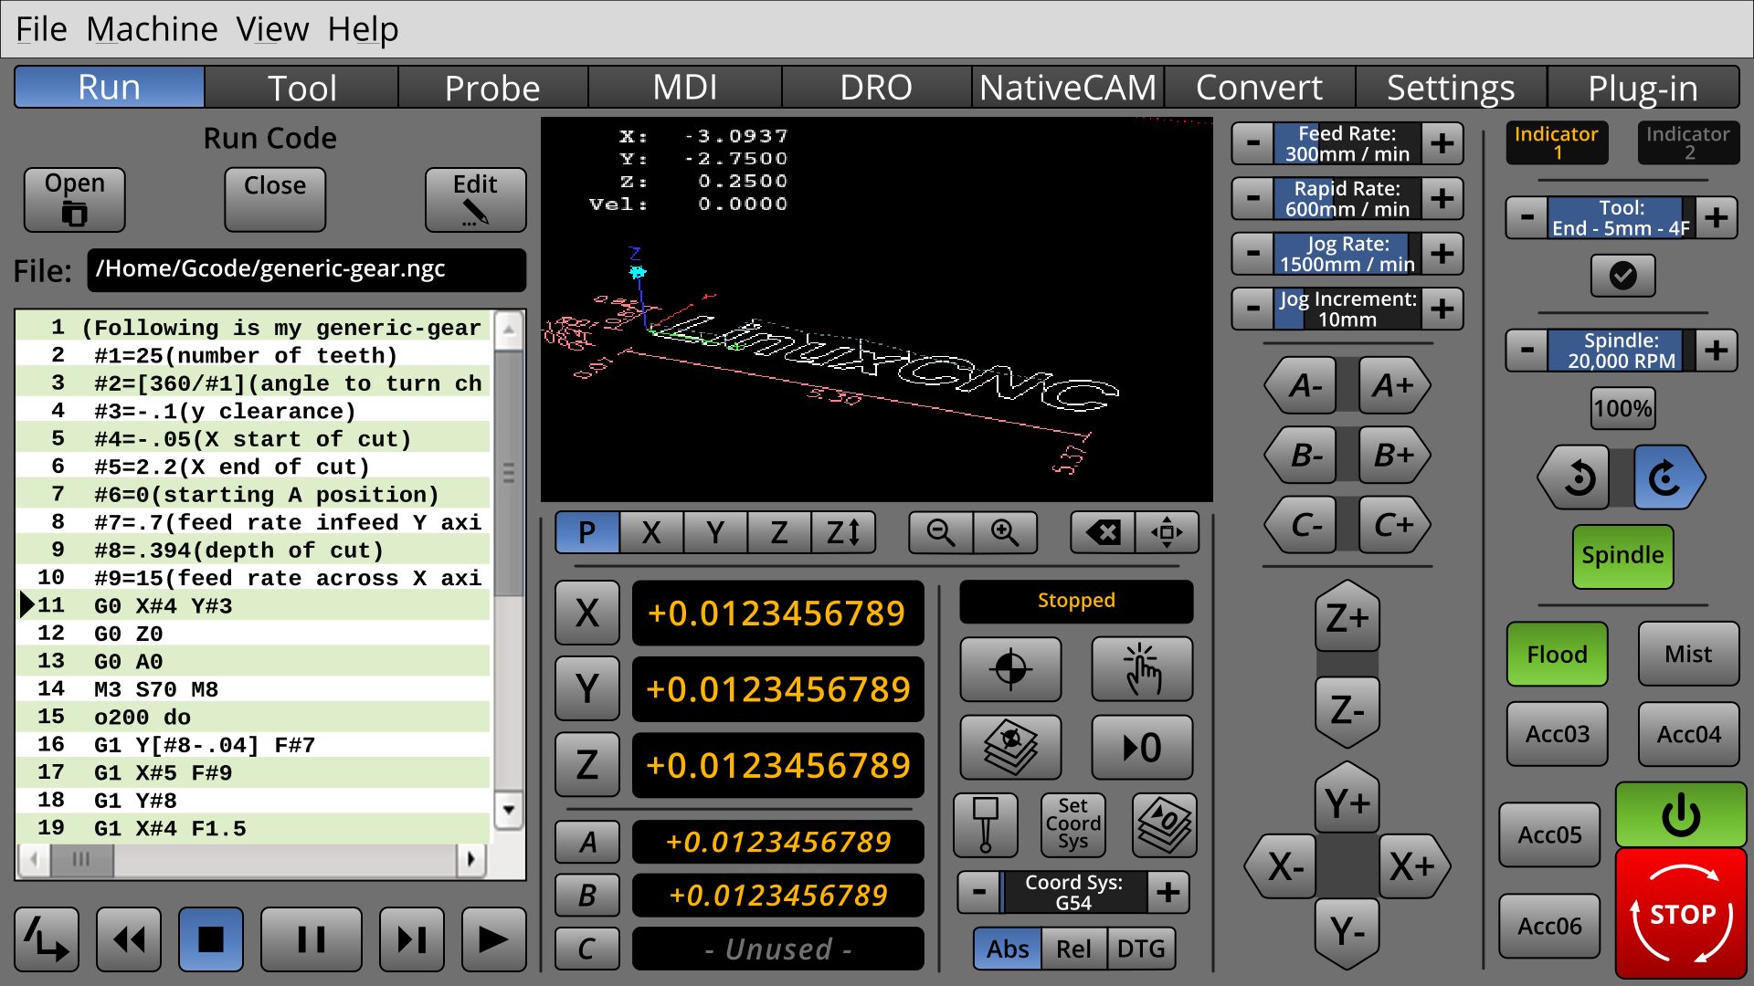Increase the Jog Increment
This screenshot has height=986, width=1754.
click(x=1442, y=309)
